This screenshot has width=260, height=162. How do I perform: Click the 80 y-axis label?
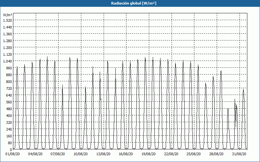click(x=10, y=143)
